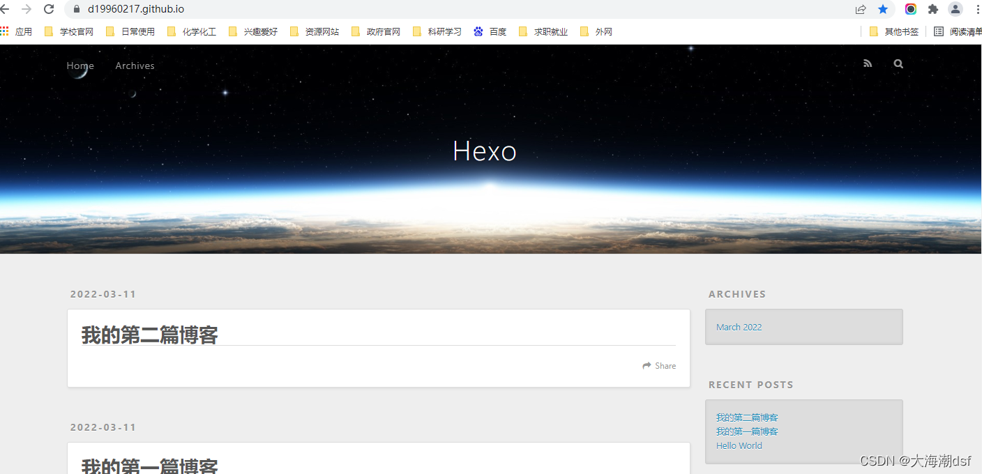Click Hello World in Recent Posts
The height and width of the screenshot is (474, 982).
[739, 445]
